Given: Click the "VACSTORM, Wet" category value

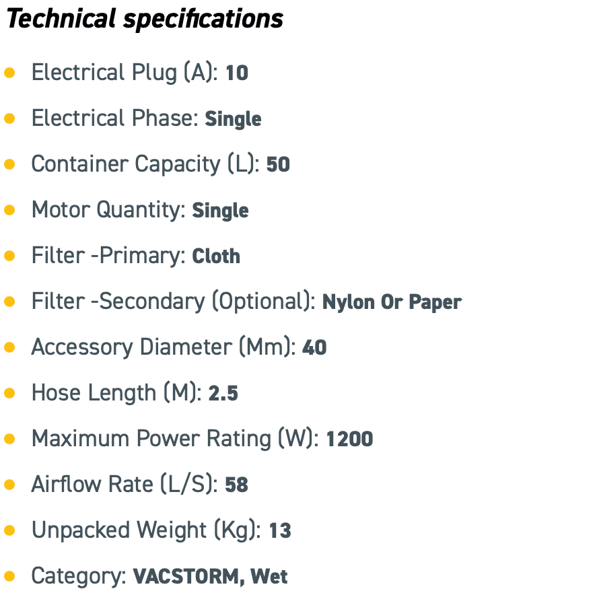Looking at the screenshot, I should 210,577.
